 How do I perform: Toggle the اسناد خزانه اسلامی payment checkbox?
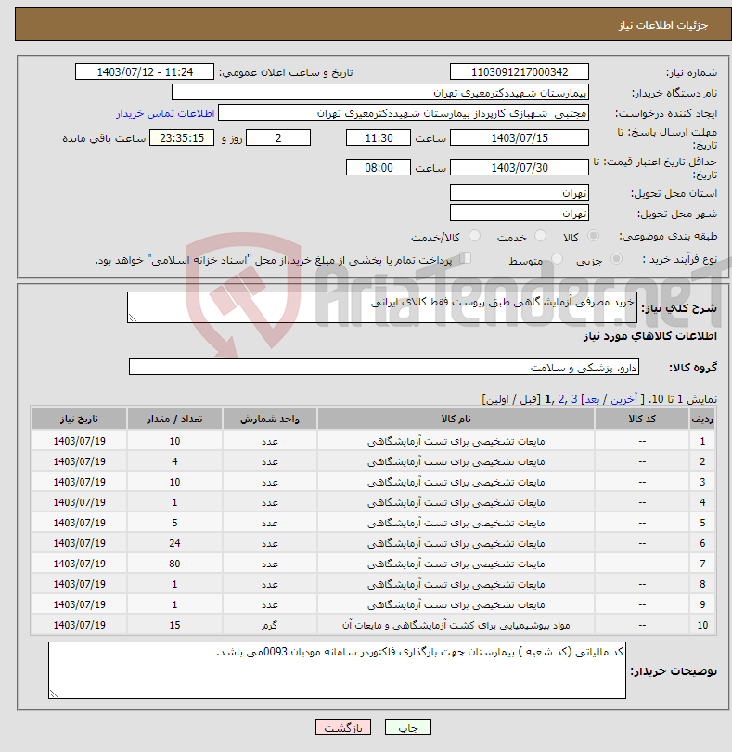pos(466,258)
